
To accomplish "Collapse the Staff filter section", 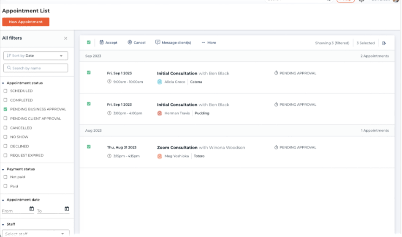I will [3, 224].
